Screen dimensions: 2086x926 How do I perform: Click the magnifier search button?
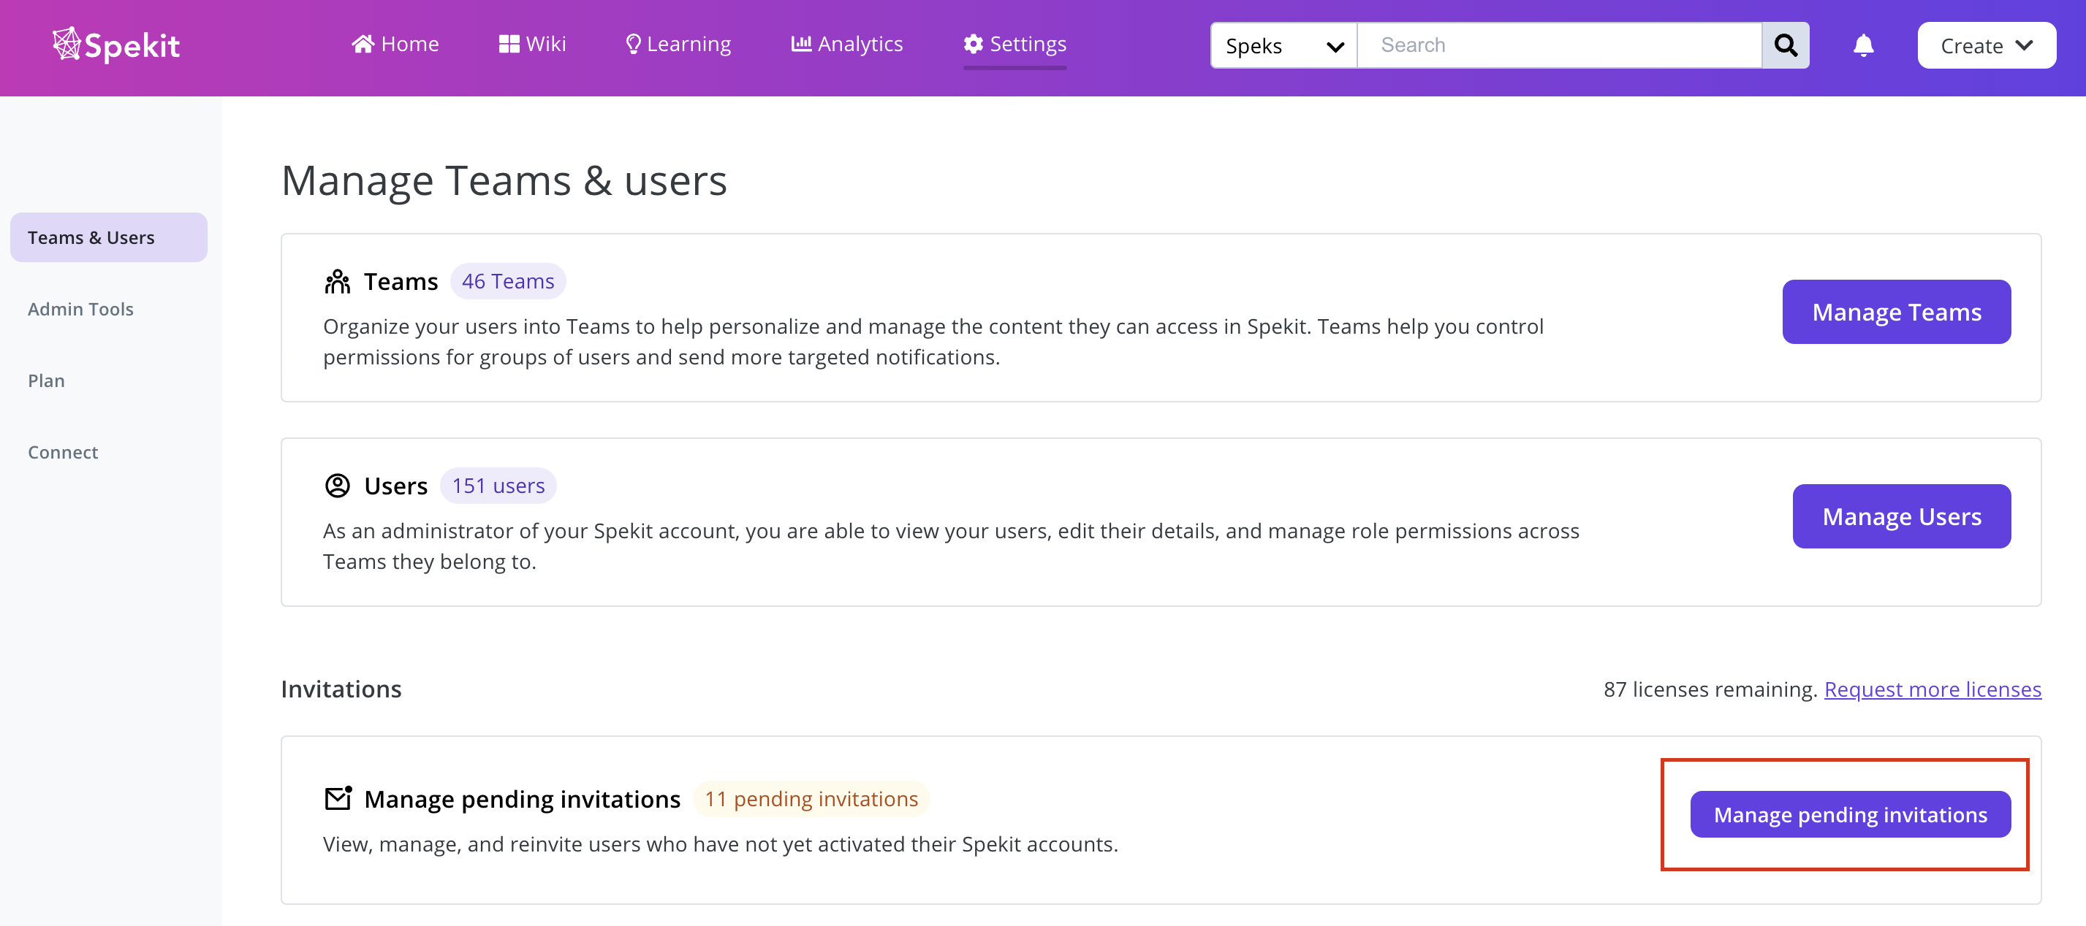tap(1786, 45)
